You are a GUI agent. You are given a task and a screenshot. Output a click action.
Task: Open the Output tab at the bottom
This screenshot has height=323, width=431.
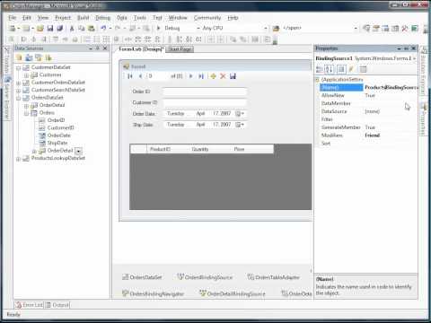tap(57, 305)
